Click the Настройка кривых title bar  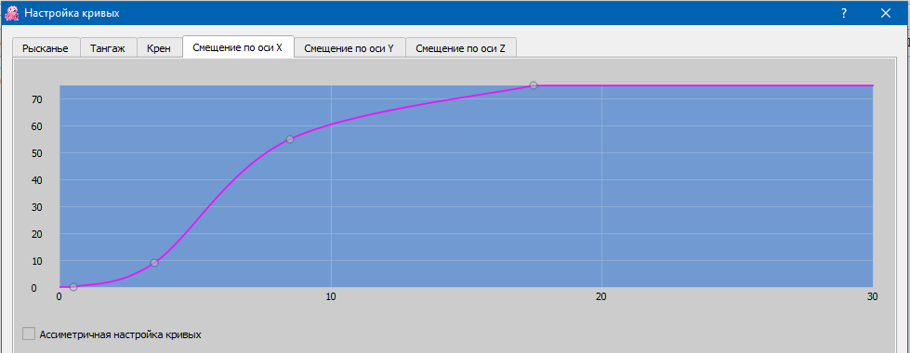[x=406, y=13]
